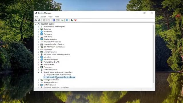Select the 'Audio inputs and outputs' label
The image size is (183, 103).
click(x=54, y=27)
